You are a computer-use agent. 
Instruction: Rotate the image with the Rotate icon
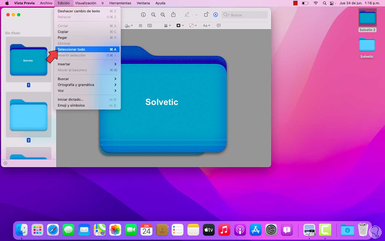pyautogui.click(x=206, y=15)
